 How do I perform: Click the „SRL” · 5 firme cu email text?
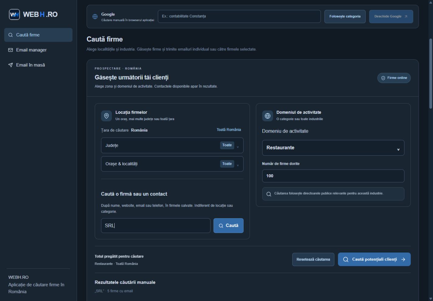114,291
